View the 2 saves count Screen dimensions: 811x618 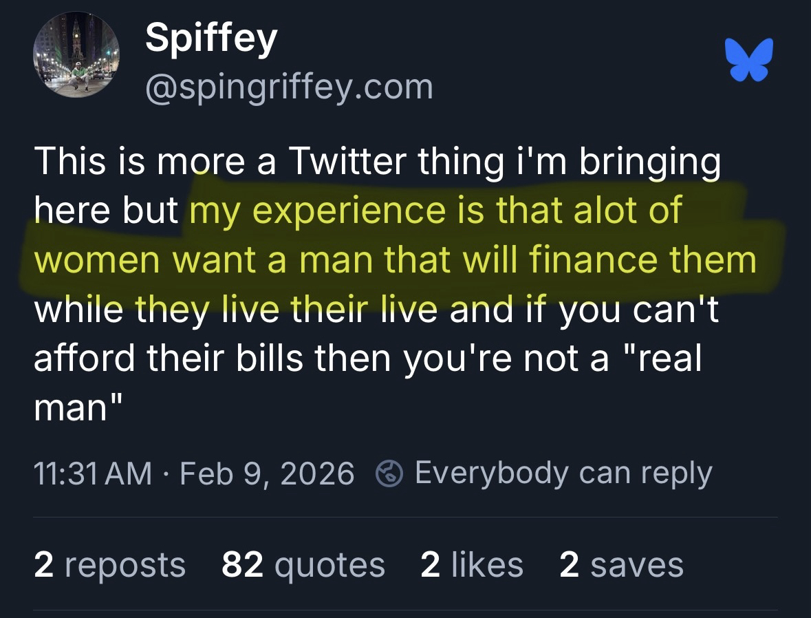coord(621,565)
